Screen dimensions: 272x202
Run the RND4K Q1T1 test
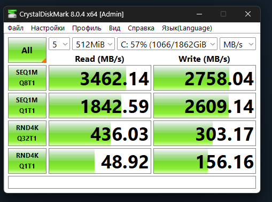coord(27,161)
